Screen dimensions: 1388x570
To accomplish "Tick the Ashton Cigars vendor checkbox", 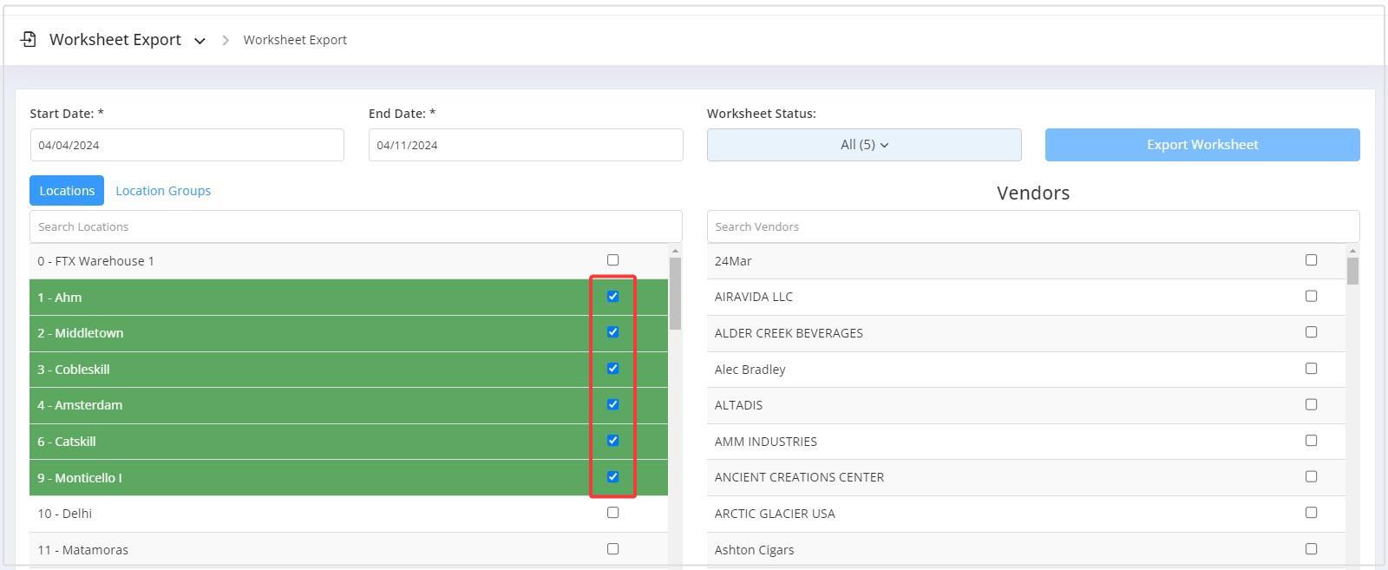I will [x=1311, y=549].
